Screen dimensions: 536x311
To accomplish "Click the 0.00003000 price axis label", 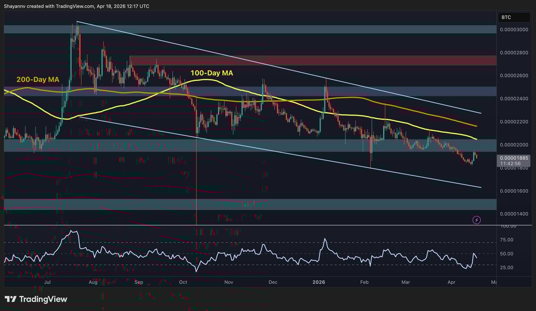I will [x=515, y=29].
